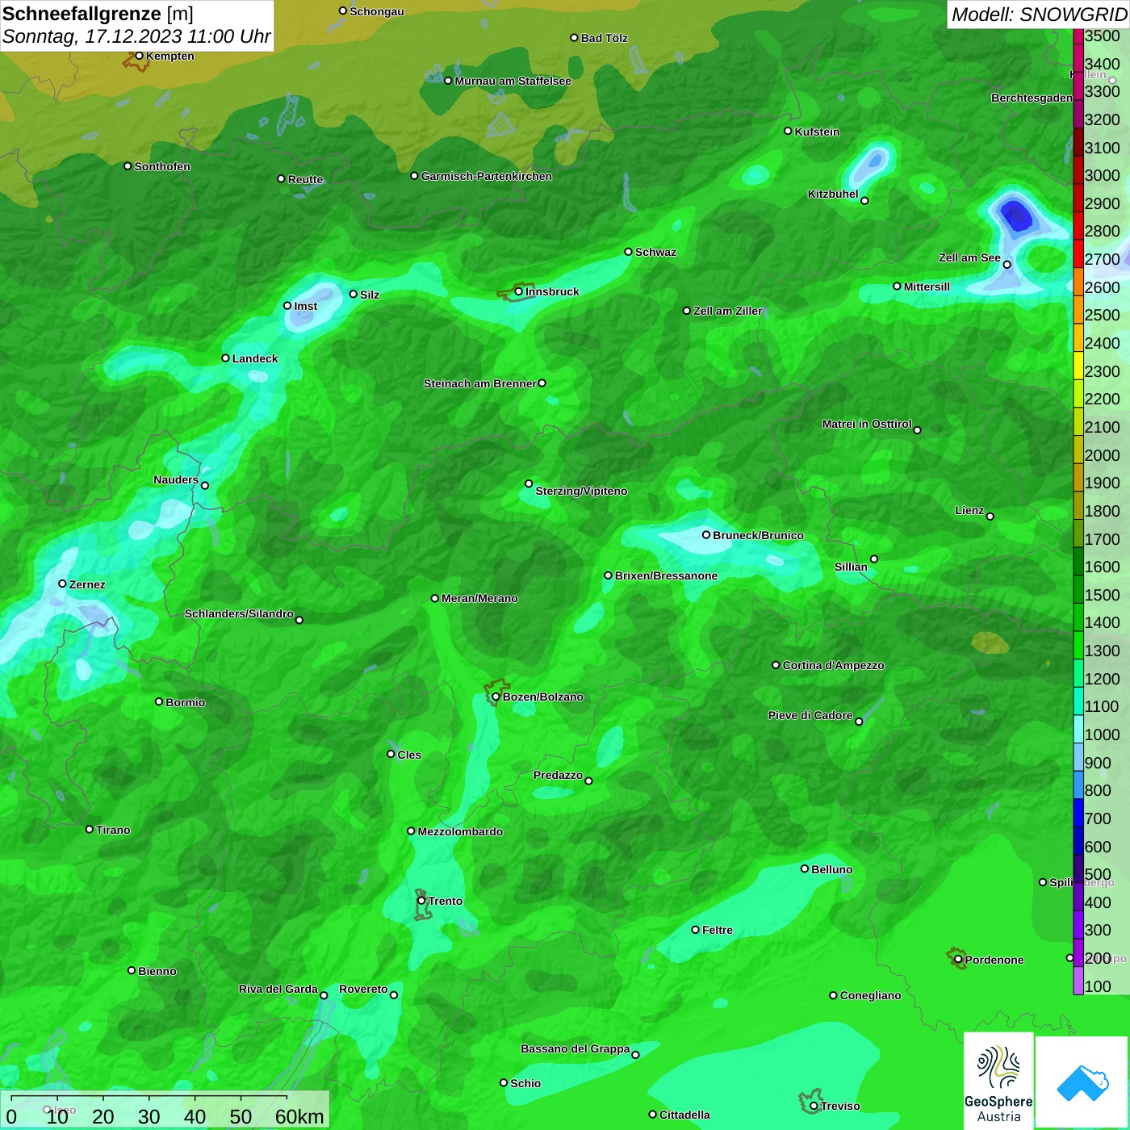Click the Berchtesgaden label
The width and height of the screenshot is (1130, 1130).
[x=1032, y=98]
